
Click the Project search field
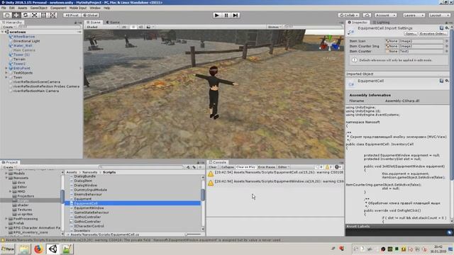click(141, 167)
